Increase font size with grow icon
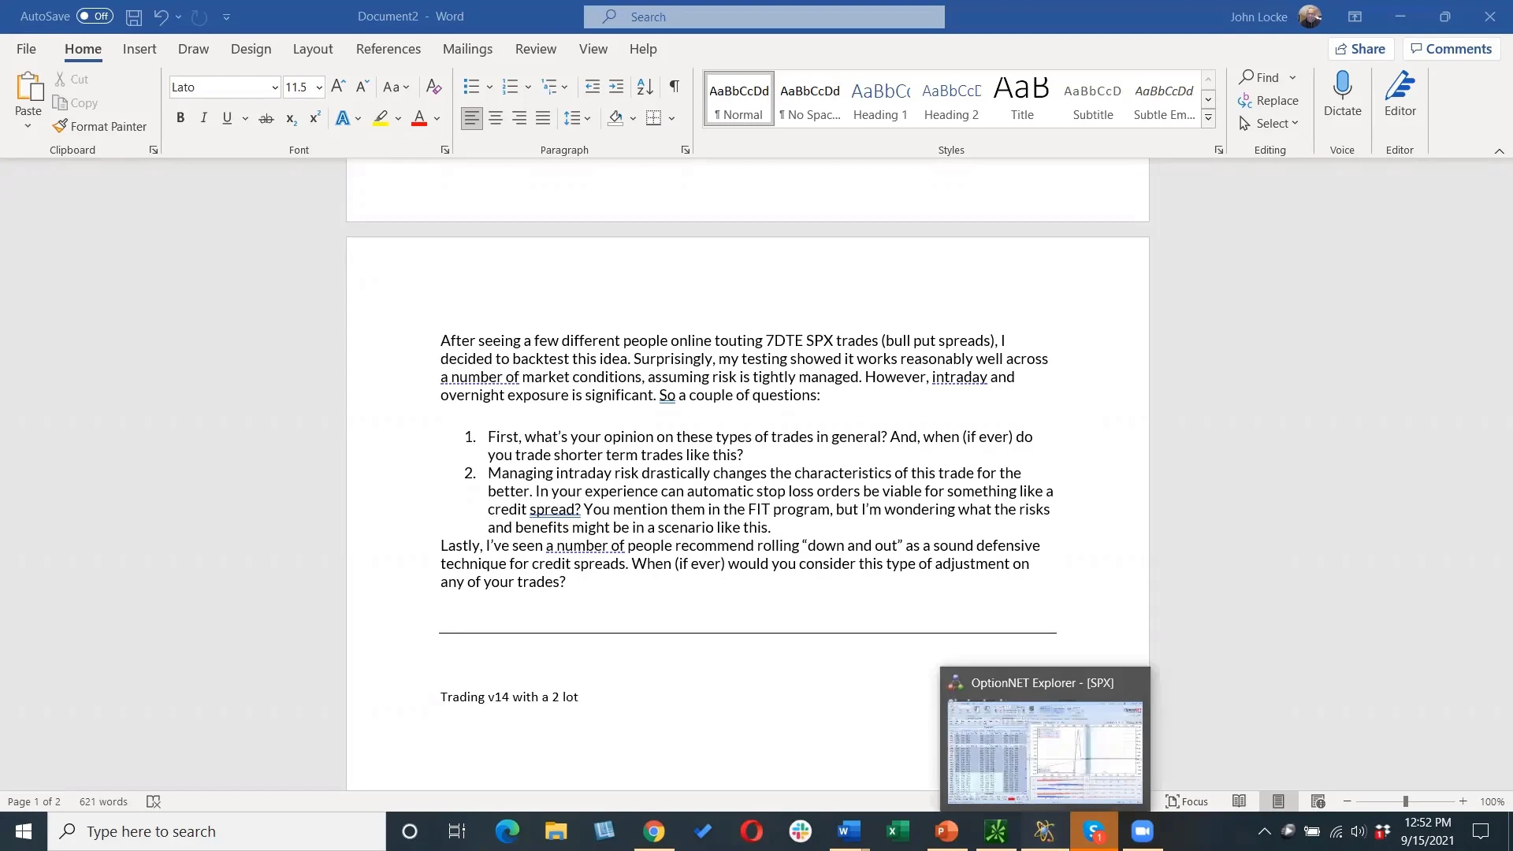The width and height of the screenshot is (1513, 851). click(x=338, y=87)
